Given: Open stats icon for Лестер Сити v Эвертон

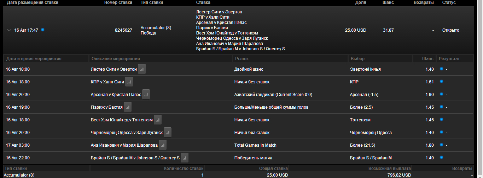Looking at the screenshot, I should 142,69.
